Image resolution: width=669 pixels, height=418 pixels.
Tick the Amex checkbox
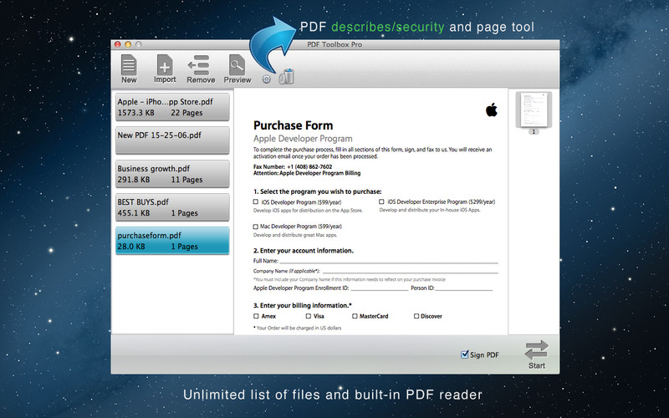pos(256,316)
